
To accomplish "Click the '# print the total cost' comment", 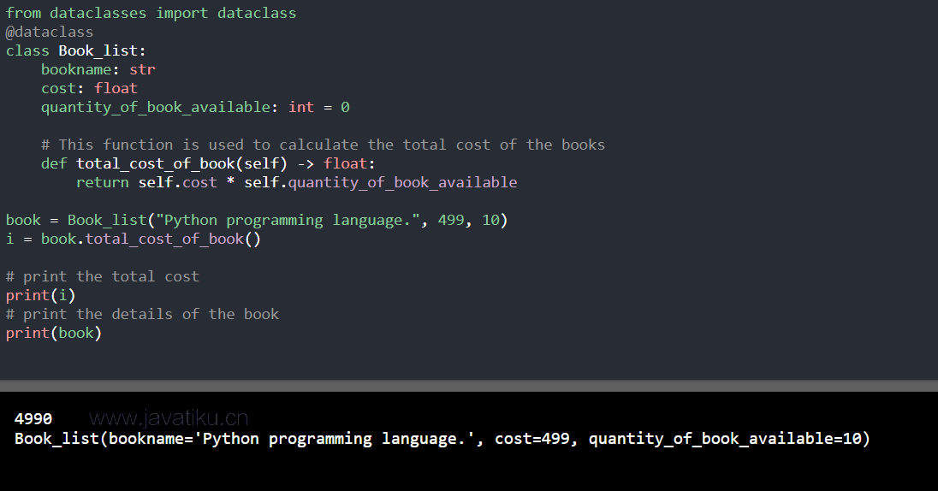I will [103, 277].
